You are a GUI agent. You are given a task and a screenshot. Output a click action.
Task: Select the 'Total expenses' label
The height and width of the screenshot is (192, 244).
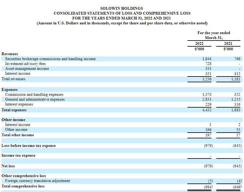tap(14, 110)
